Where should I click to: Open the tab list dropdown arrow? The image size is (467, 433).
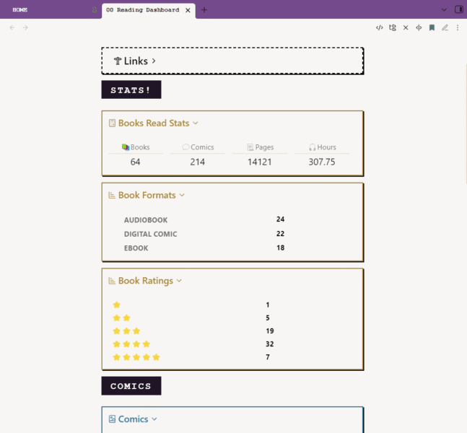pos(444,9)
